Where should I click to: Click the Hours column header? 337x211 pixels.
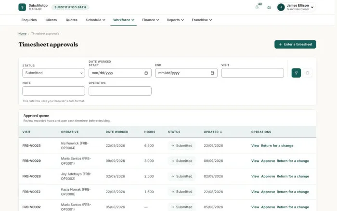coord(150,132)
